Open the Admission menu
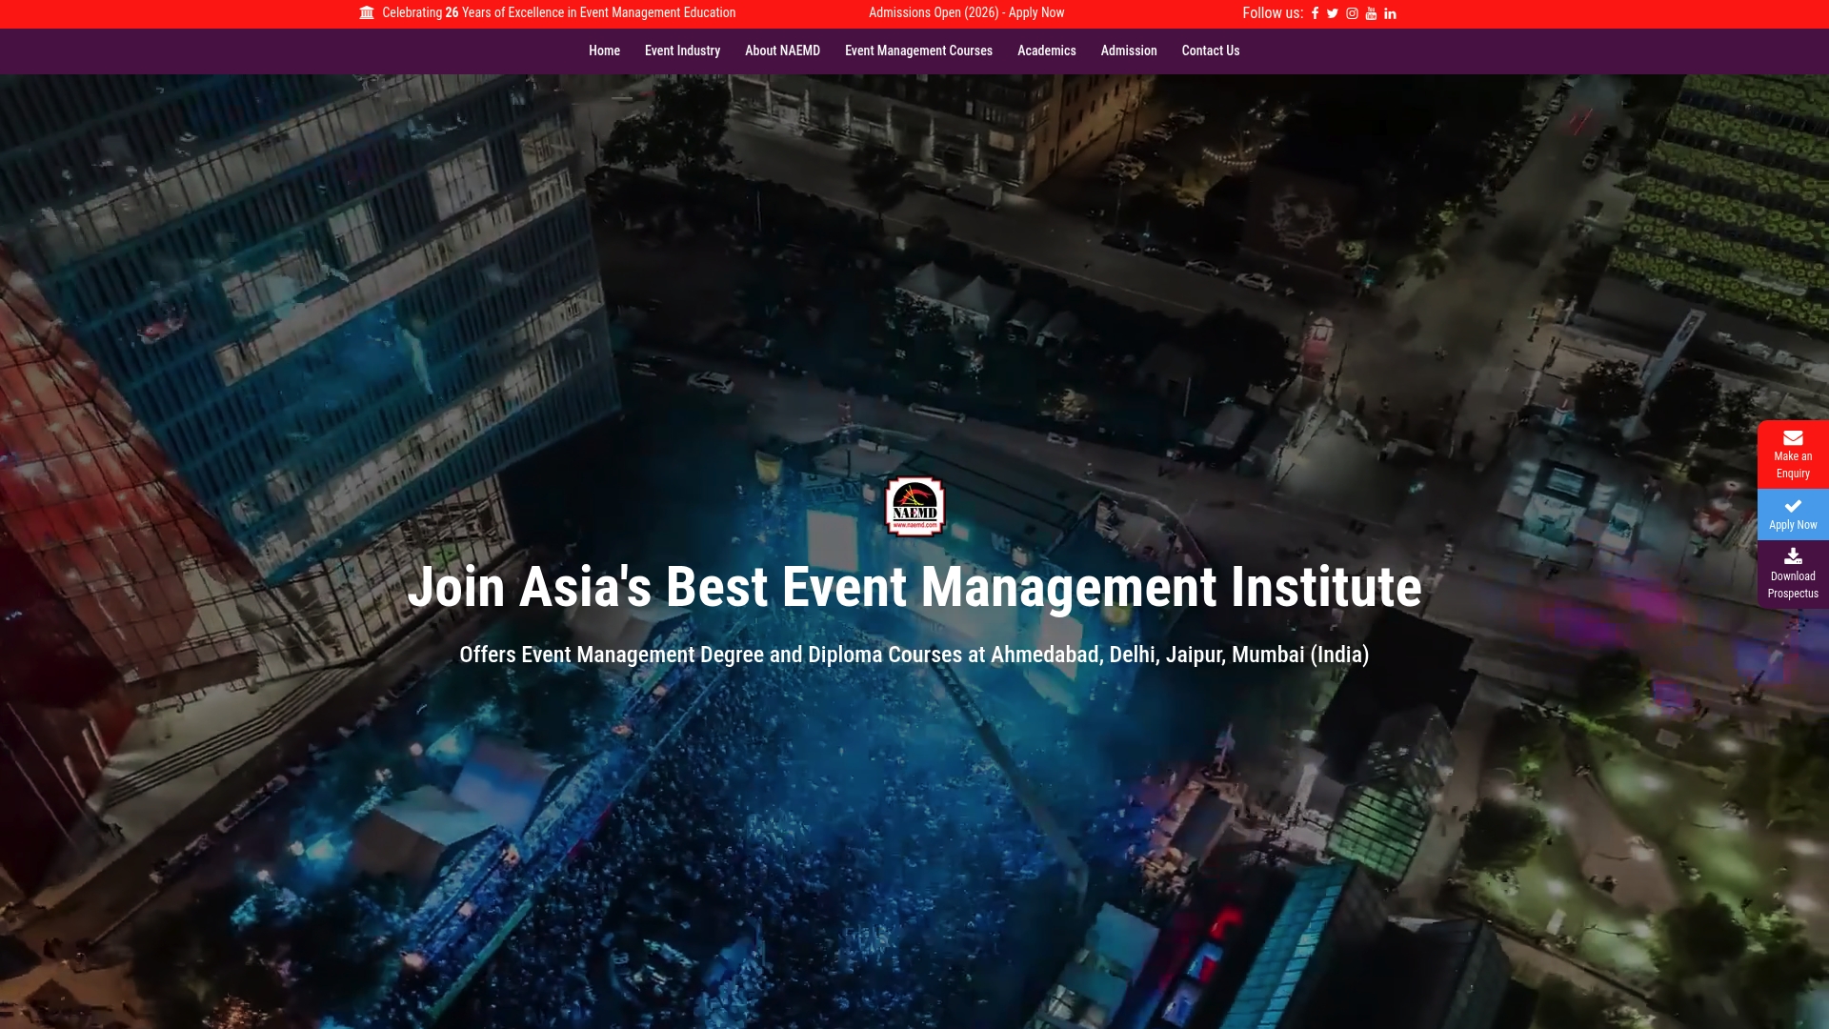Screen dimensions: 1829x1029 click(x=1129, y=50)
